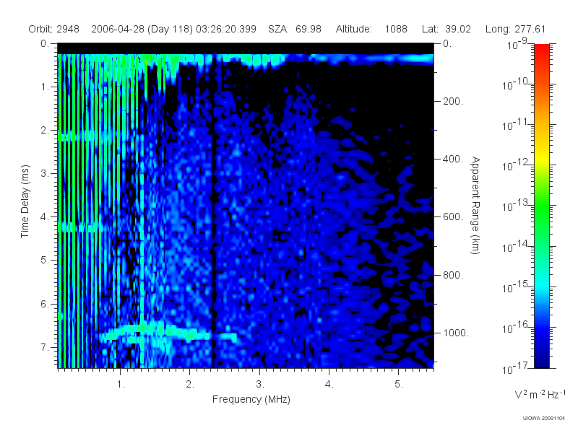
Task: Click the time value '03:26:20.399'
Action: [226, 29]
